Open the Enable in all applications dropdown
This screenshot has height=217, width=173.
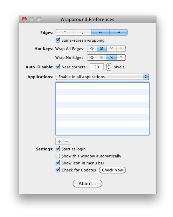click(x=102, y=77)
